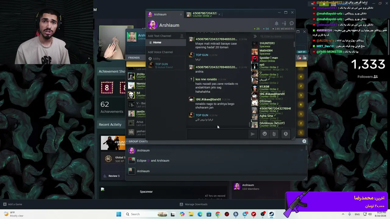Select †HUNTER† in the member list
390x219 pixels.
tap(271, 45)
